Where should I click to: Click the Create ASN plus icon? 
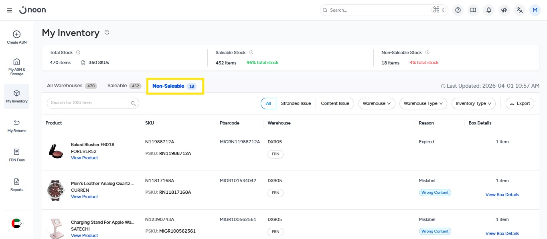[17, 34]
